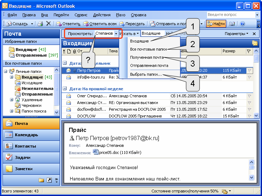
Task: Delete message with the X toolbar icon
Action: pos(48,23)
